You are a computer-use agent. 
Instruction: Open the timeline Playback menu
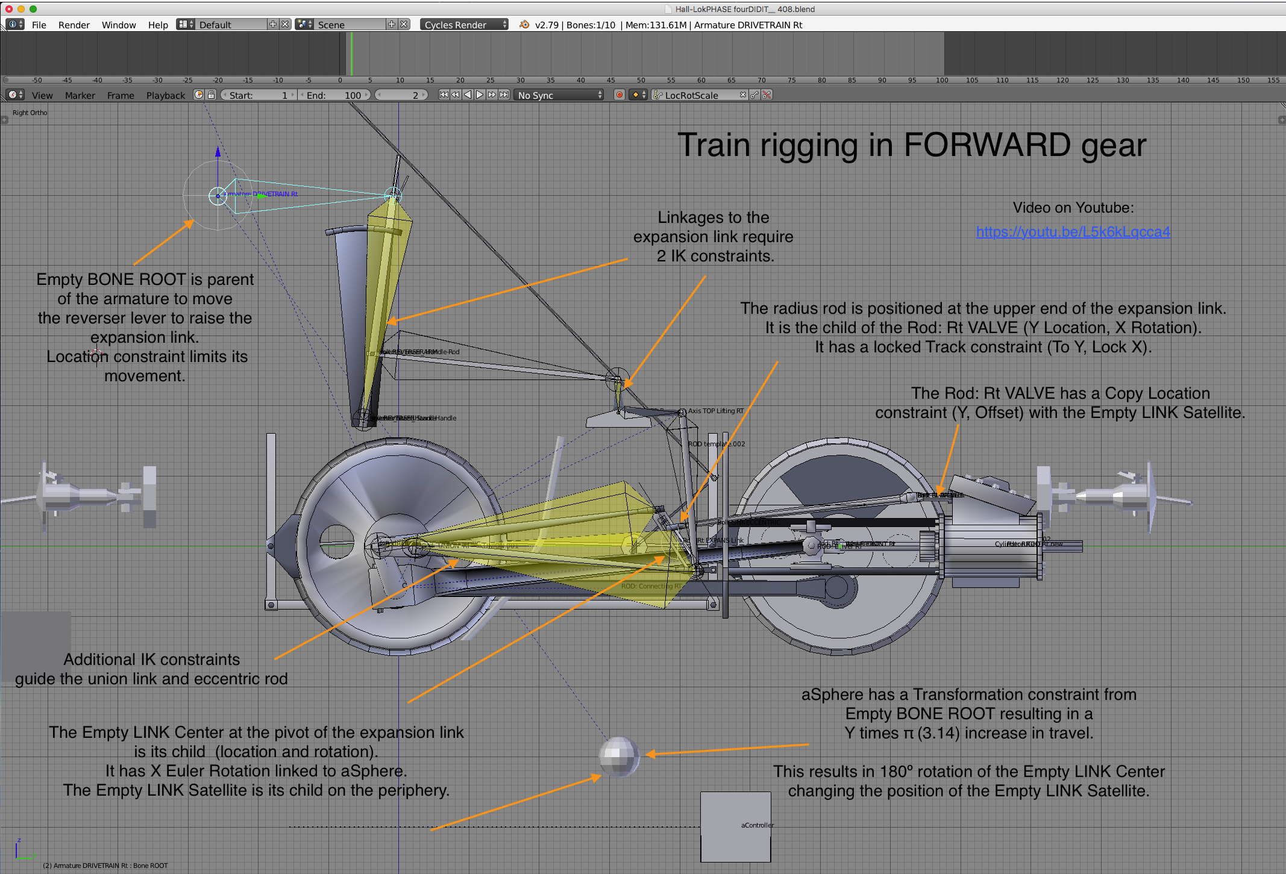click(x=166, y=95)
